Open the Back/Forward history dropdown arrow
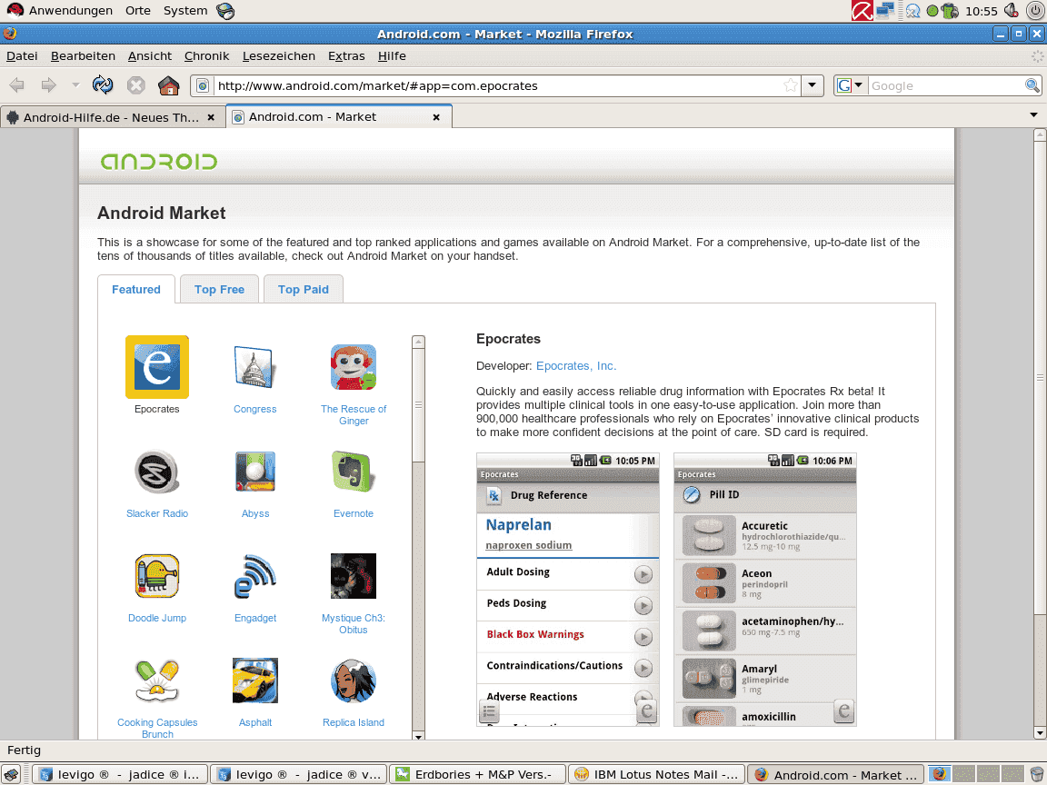 [75, 85]
